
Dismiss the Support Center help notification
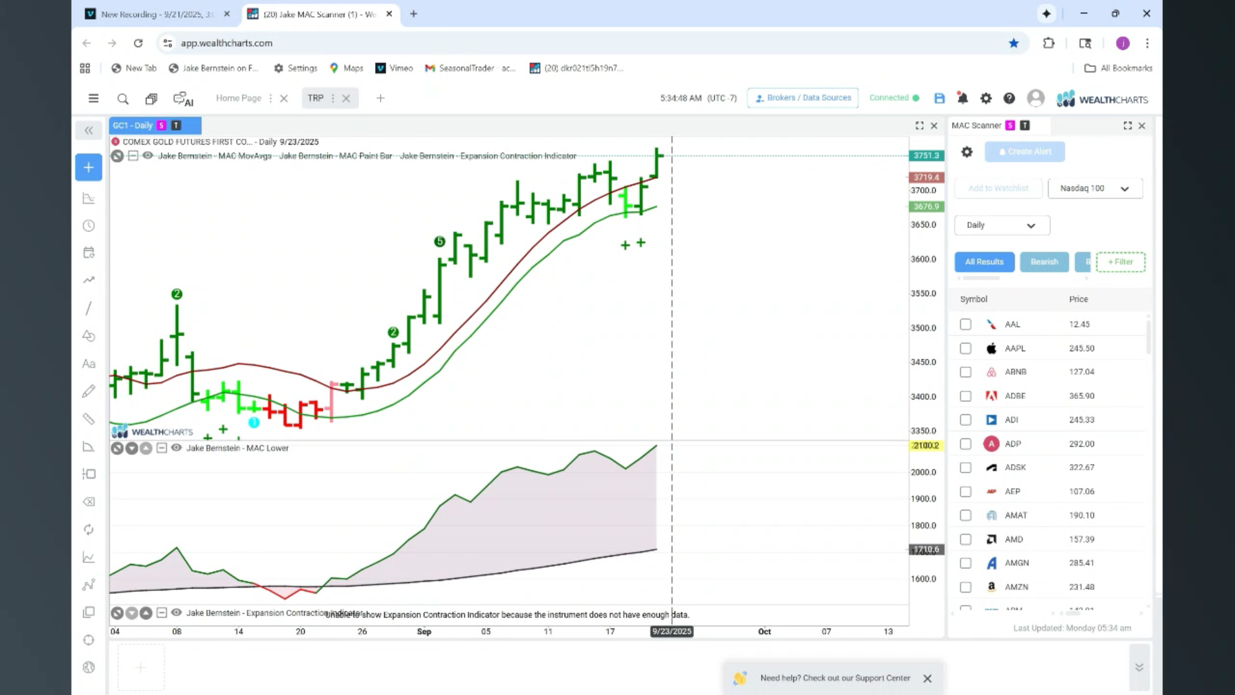pyautogui.click(x=927, y=678)
